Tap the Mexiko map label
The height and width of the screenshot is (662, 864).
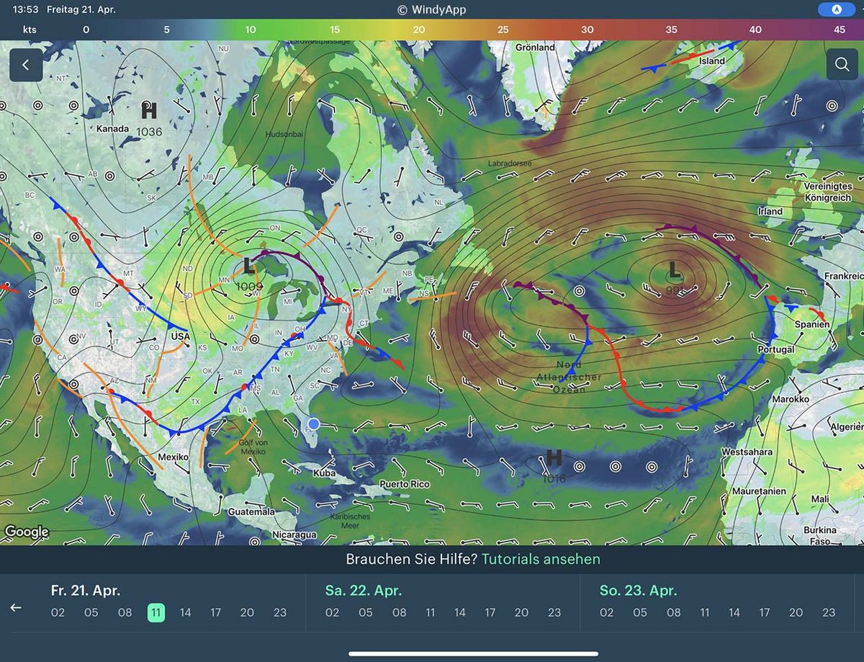(173, 457)
